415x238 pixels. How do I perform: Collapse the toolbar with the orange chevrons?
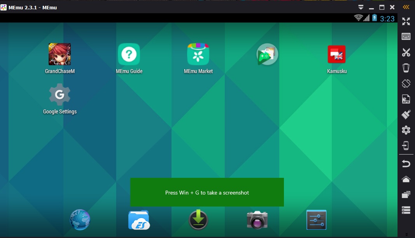pos(406,7)
